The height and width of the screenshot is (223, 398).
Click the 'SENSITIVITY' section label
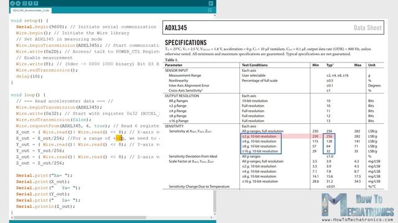point(174,126)
